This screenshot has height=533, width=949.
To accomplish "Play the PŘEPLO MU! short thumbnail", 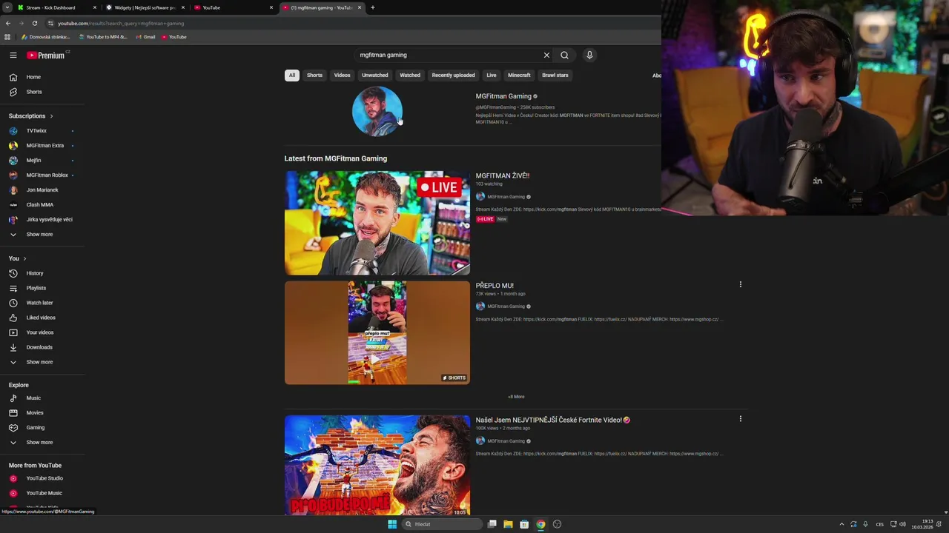I will (377, 332).
